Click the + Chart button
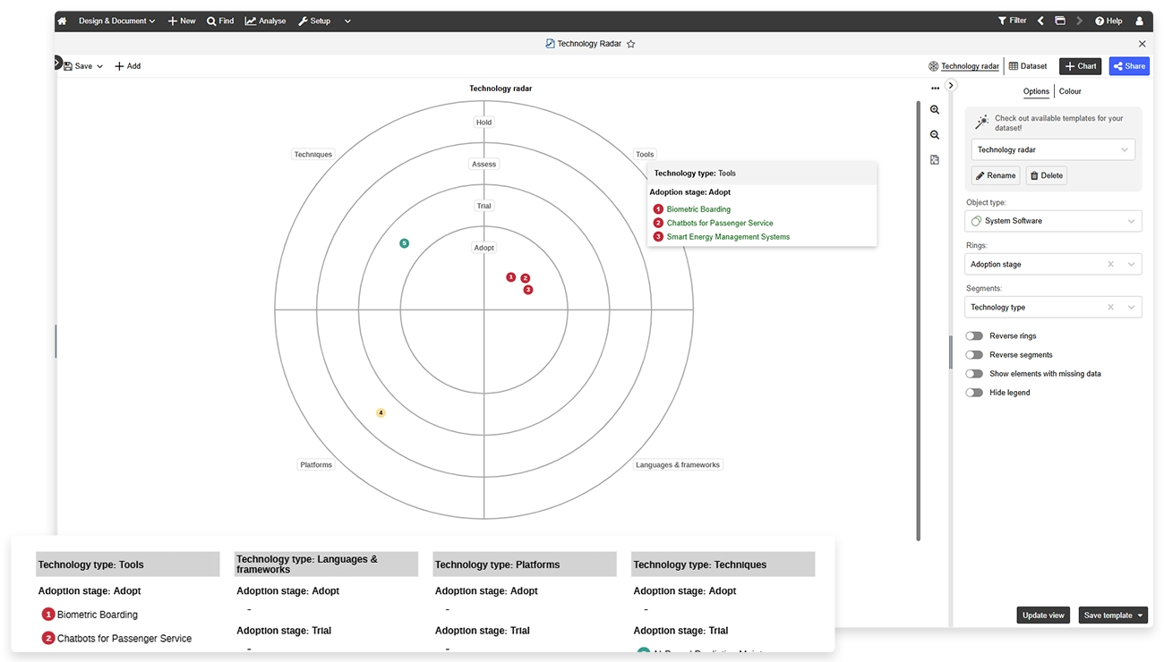The image size is (1164, 662). click(1080, 66)
